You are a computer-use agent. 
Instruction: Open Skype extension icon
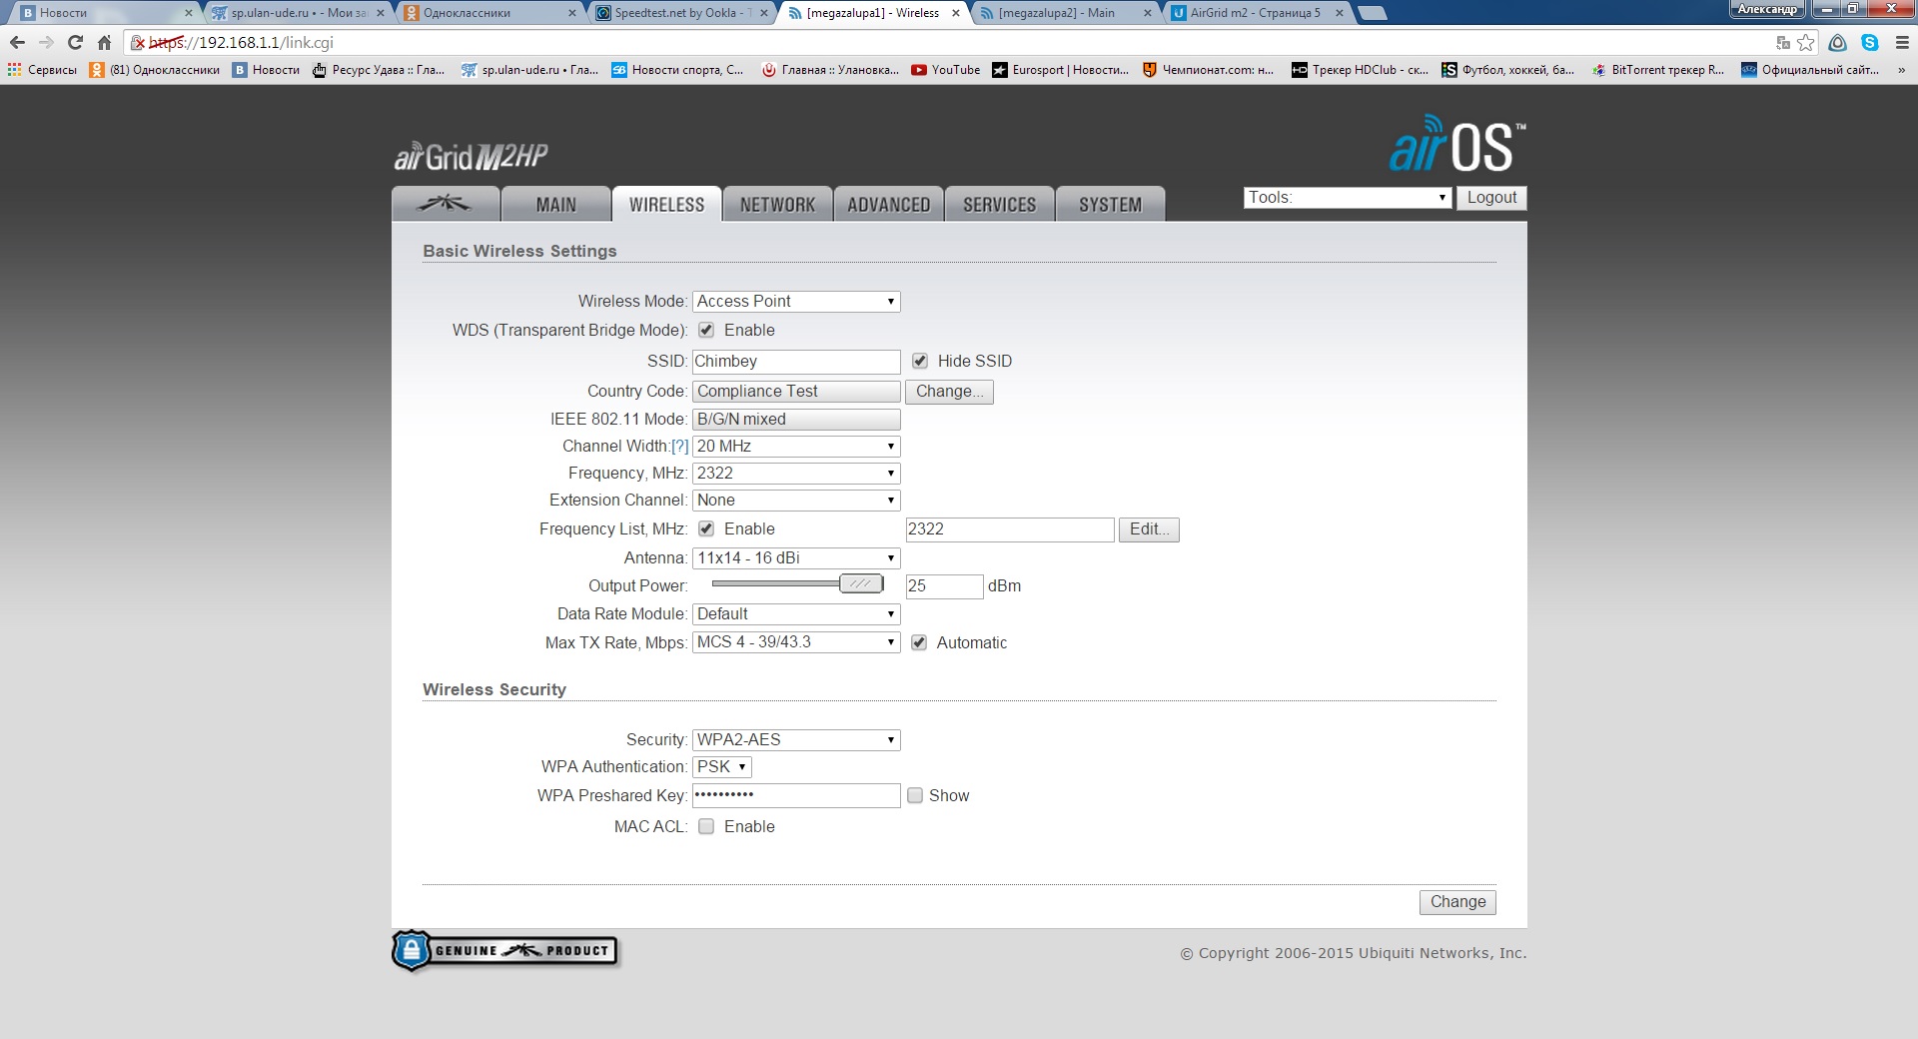pos(1870,43)
